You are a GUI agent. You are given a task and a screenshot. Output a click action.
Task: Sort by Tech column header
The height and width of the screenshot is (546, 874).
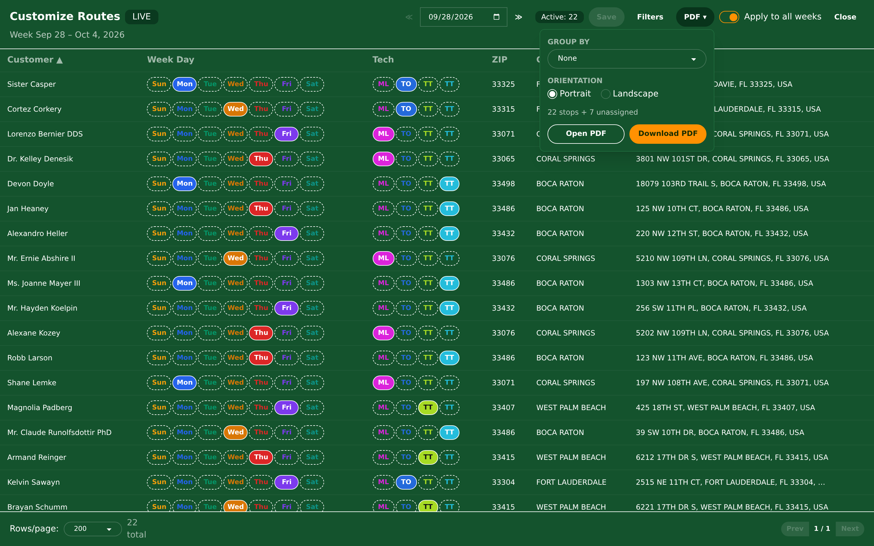[383, 59]
